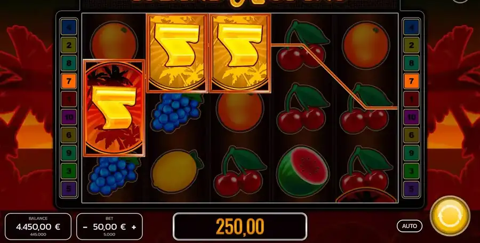Enable AUTO spin mode
Viewport: 480px width, 243px height.
tap(409, 226)
